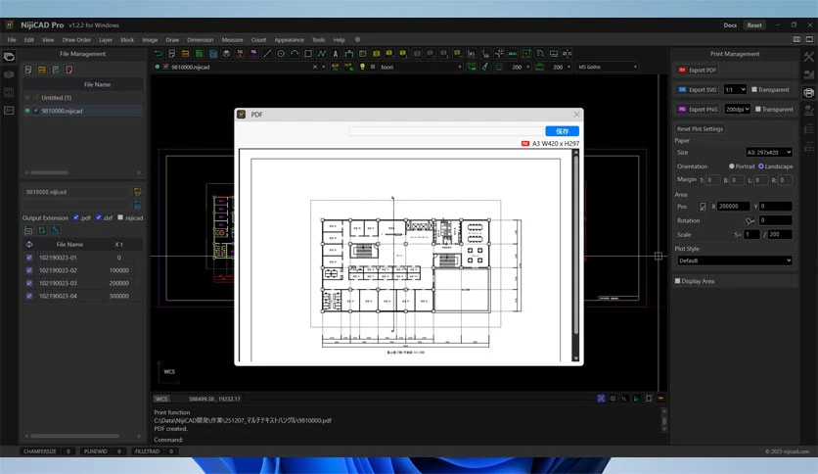This screenshot has width=818, height=474.
Task: Click the light bulb layer visibility icon
Action: (363, 67)
